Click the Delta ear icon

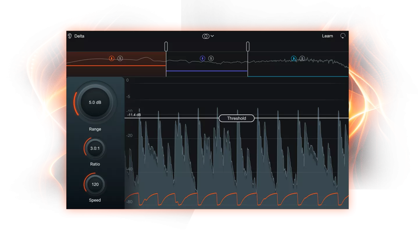click(x=70, y=36)
